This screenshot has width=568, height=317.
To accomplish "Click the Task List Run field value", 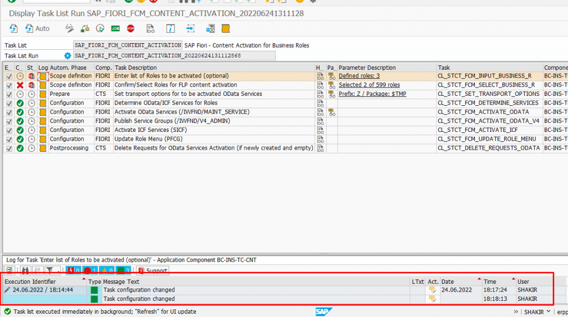I will pos(174,56).
